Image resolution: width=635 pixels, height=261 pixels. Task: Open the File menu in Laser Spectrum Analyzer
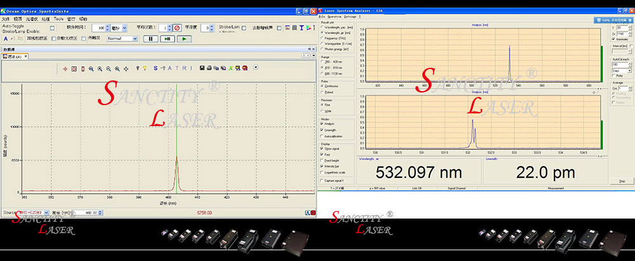click(322, 16)
